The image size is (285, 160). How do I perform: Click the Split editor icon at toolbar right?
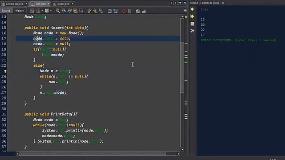(x=185, y=11)
